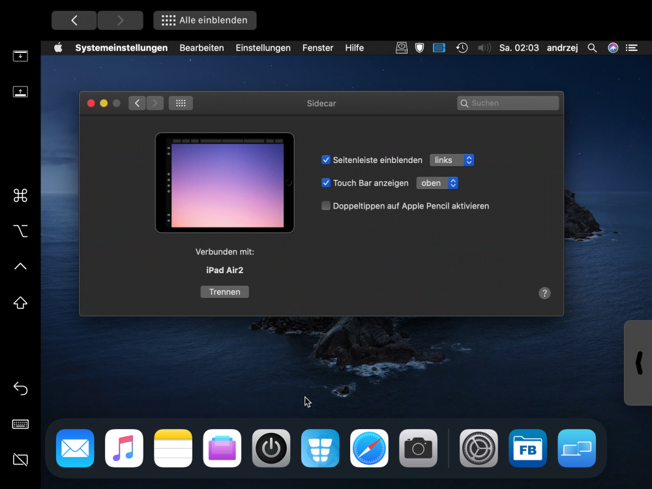The image size is (652, 489).
Task: Go back in the Sidecar preferences window
Action: [x=137, y=103]
